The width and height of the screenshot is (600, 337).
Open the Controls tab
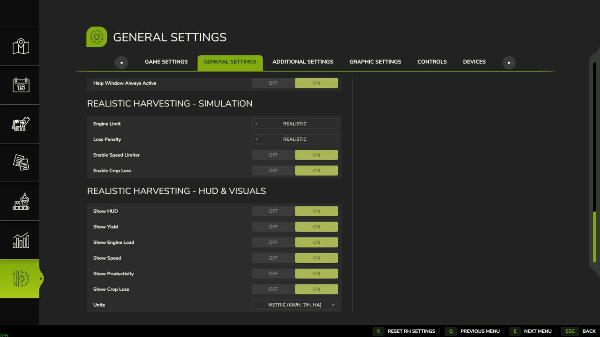pos(432,61)
